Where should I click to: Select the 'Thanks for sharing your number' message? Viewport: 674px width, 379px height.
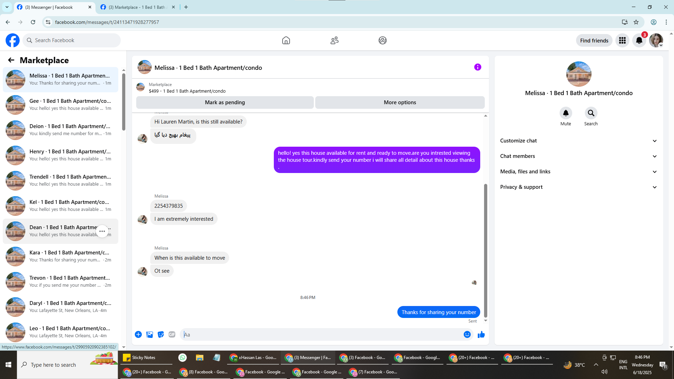pos(439,312)
